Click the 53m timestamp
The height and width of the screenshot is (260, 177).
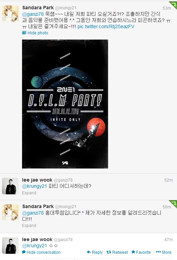click(x=167, y=8)
